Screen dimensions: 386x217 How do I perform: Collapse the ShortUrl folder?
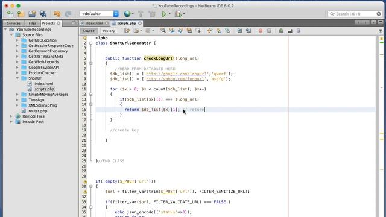pos(17,78)
